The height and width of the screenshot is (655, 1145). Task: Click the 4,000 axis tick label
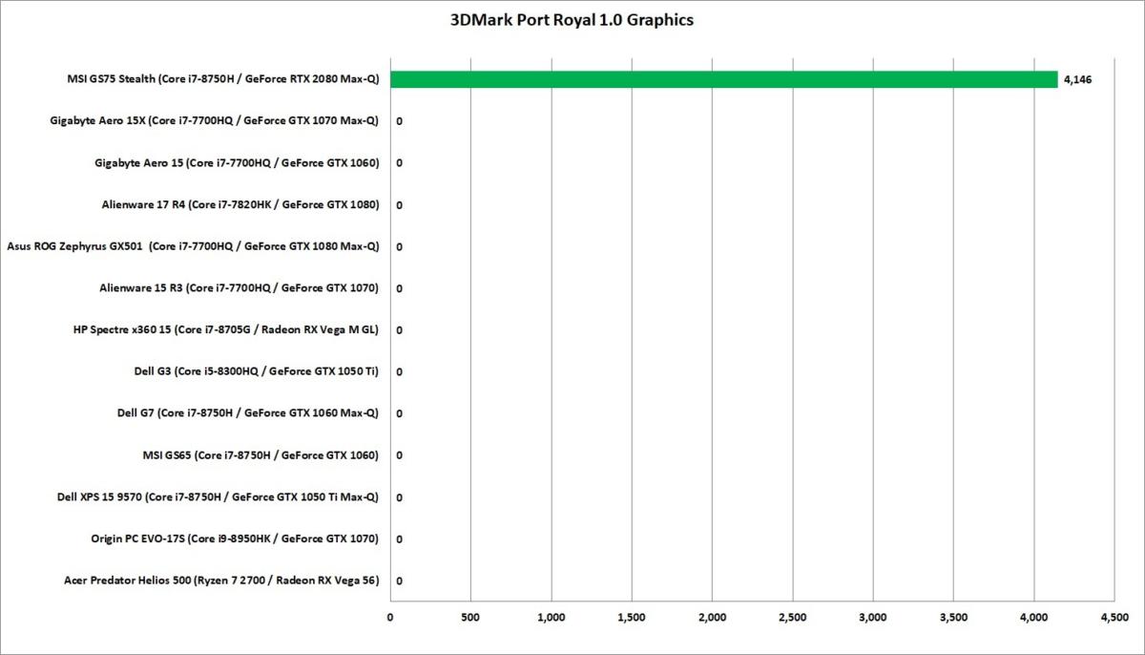click(1035, 619)
